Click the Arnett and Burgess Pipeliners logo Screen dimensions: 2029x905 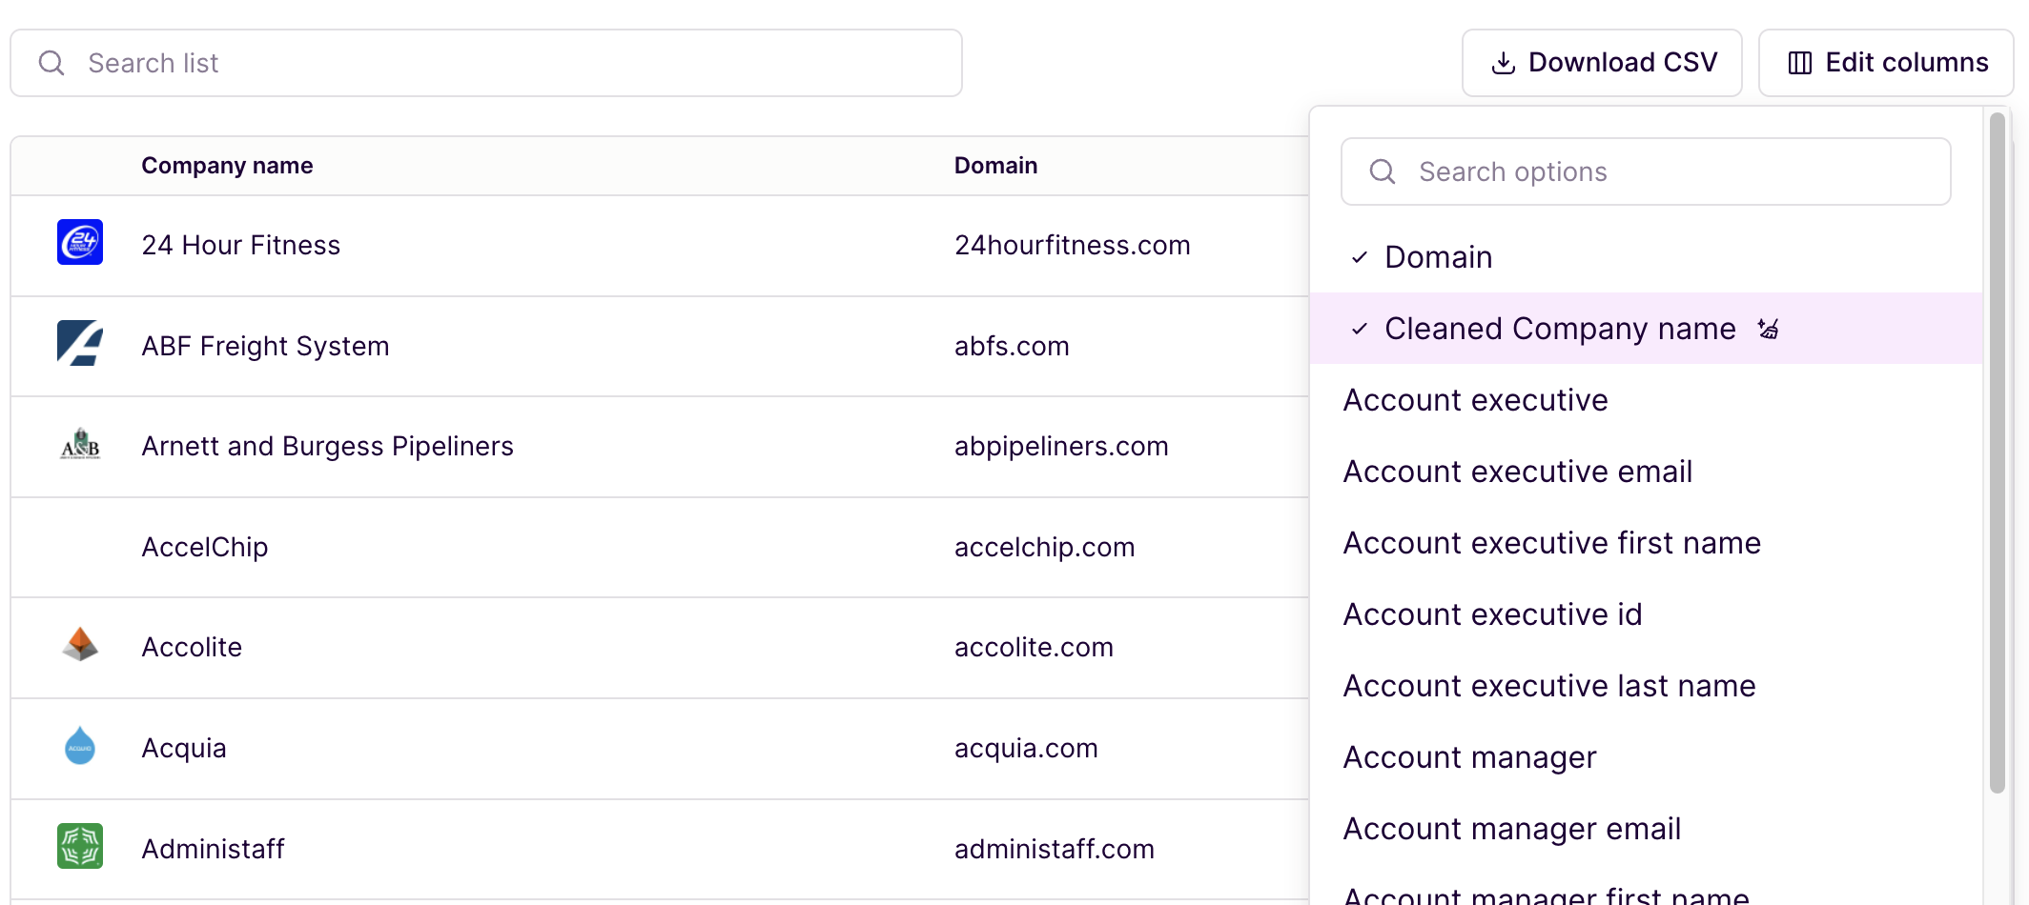pos(80,445)
